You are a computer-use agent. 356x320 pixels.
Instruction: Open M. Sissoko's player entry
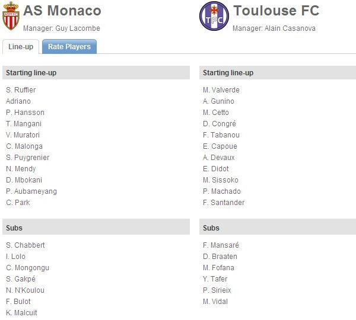tap(221, 180)
